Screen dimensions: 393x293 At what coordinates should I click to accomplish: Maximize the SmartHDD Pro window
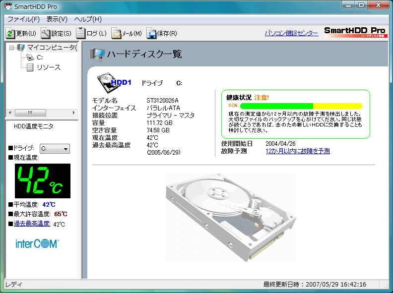[x=361, y=5]
